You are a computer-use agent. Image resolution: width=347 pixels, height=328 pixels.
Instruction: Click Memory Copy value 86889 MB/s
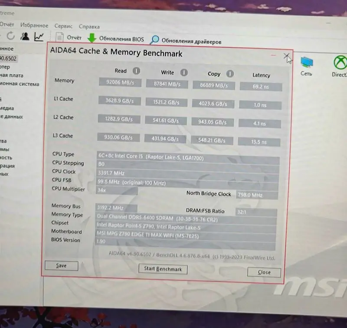tap(214, 85)
